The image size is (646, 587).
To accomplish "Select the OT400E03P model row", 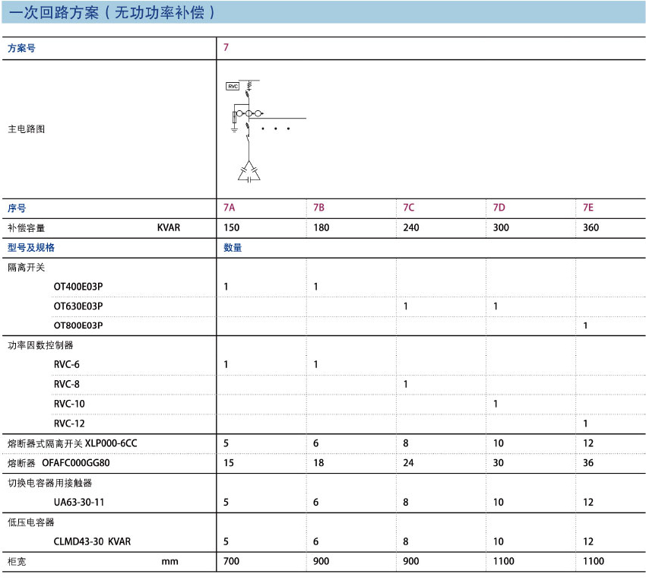I will click(78, 287).
